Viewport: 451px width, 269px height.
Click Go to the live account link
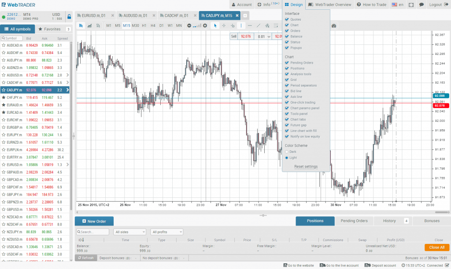[x=339, y=265]
